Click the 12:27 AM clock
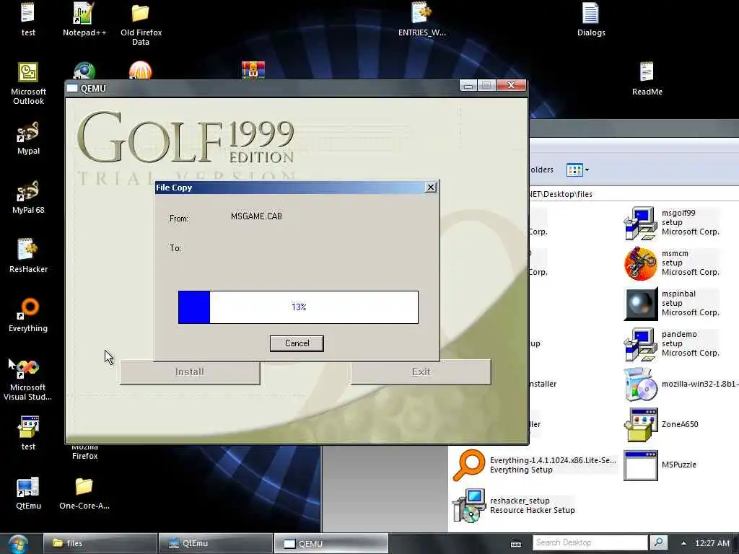The width and height of the screenshot is (739, 554). pos(712,543)
